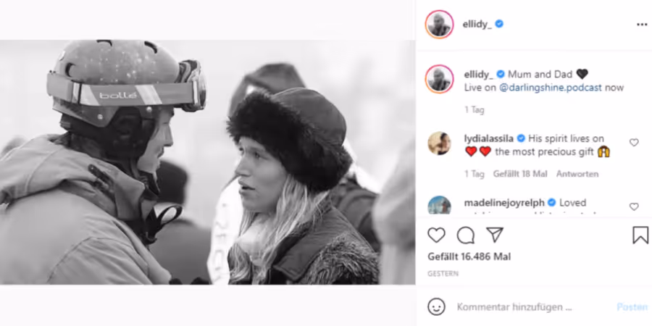Open ellidy_ profile picture in header
This screenshot has width=652, height=326.
click(439, 25)
